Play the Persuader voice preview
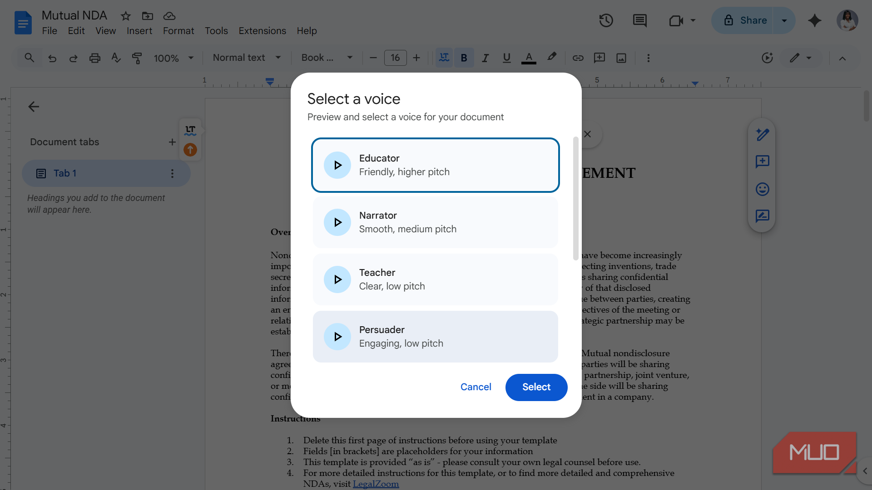The image size is (872, 490). 337,337
